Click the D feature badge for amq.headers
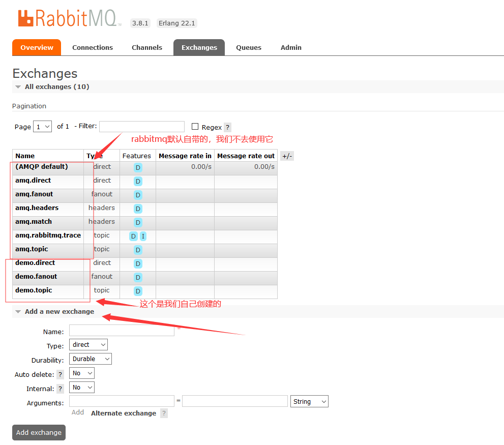504x445 pixels. (x=138, y=209)
